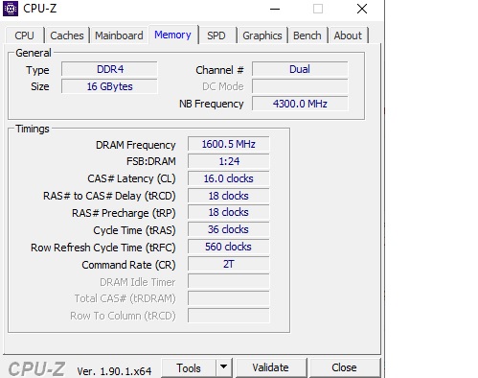Select the Size value 16 GBytes
Screen dimensions: 478x378
(109, 86)
